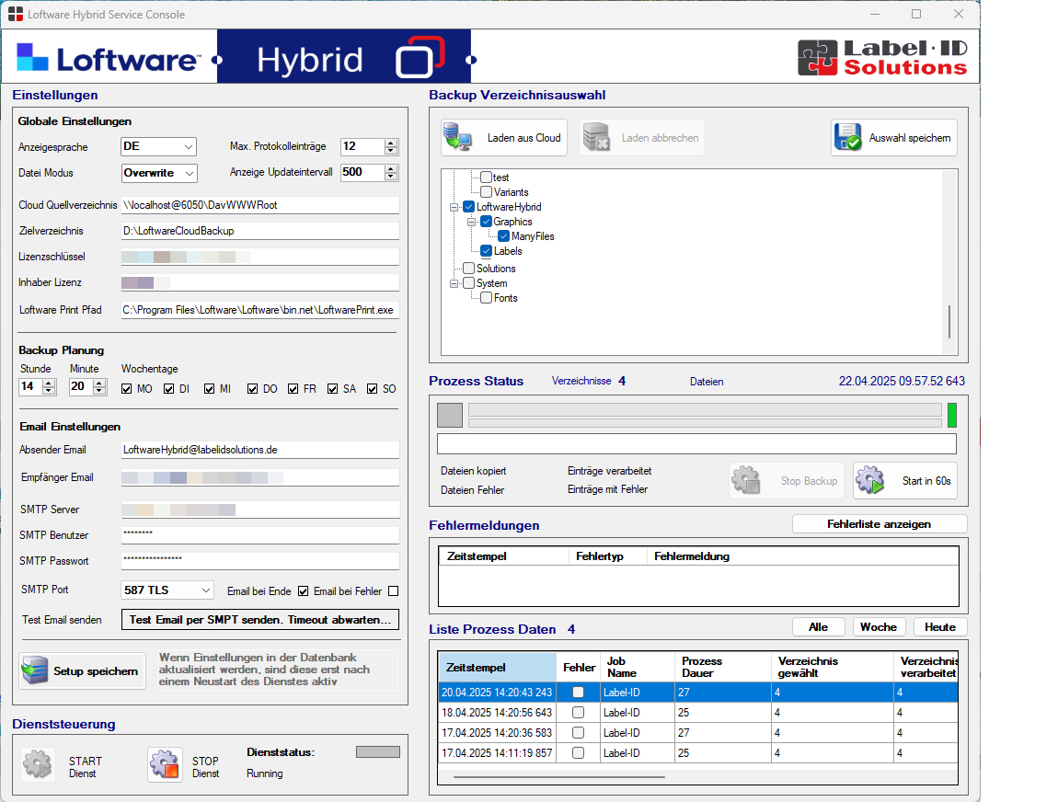
Task: Check the Fonts folder checkbox
Action: (x=486, y=297)
